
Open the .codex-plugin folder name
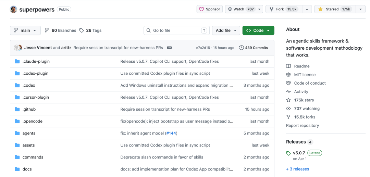coord(35,73)
